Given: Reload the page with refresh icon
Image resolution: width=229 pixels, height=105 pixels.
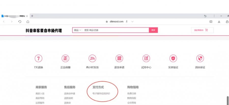Looking at the screenshot, I should 20,22.
